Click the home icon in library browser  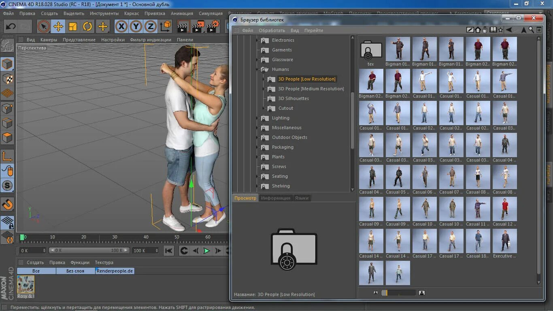478,30
